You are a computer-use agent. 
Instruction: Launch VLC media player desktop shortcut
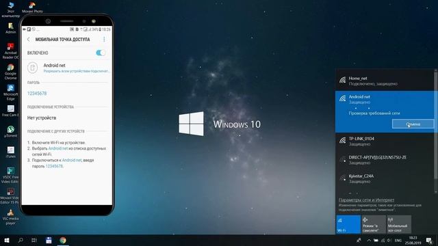coord(11,217)
